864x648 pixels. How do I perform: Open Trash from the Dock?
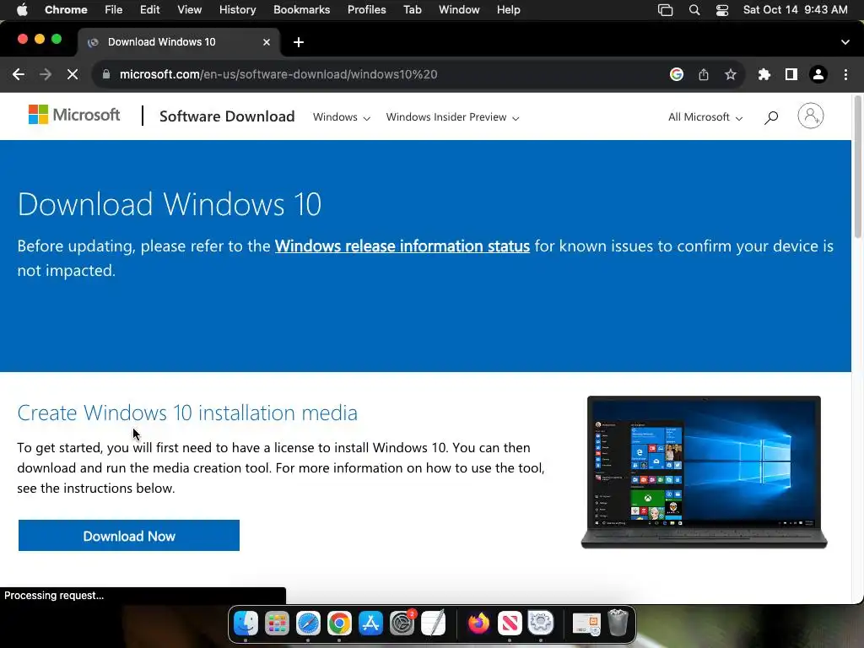pos(618,624)
